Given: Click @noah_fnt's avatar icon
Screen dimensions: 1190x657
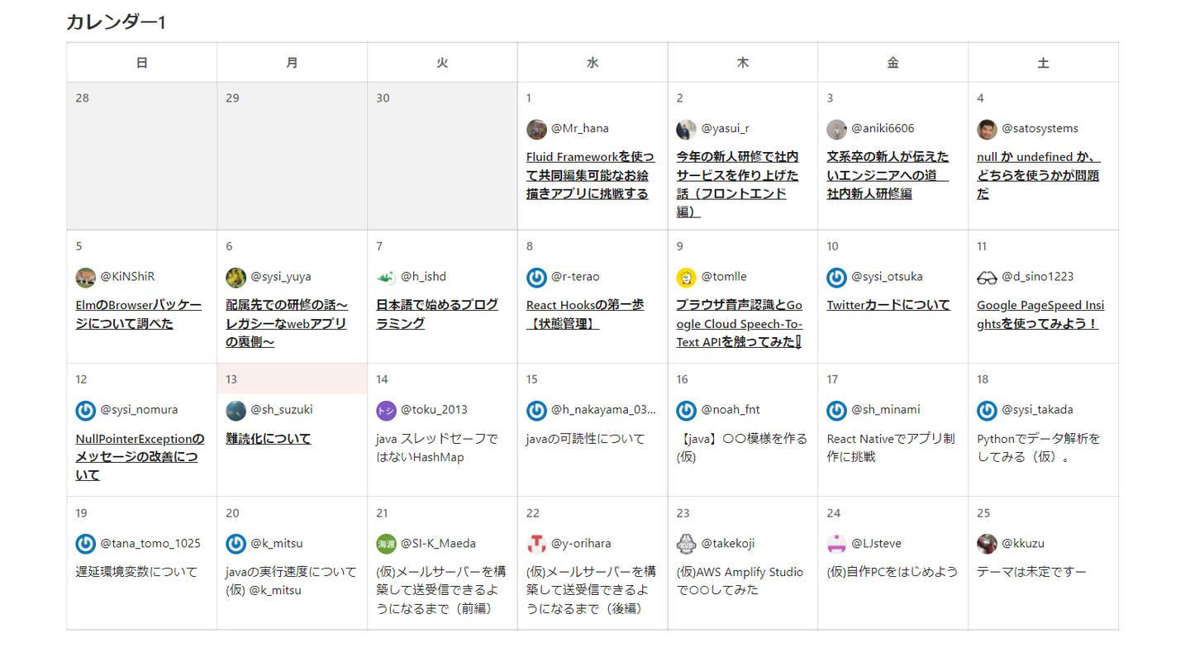Looking at the screenshot, I should (687, 410).
